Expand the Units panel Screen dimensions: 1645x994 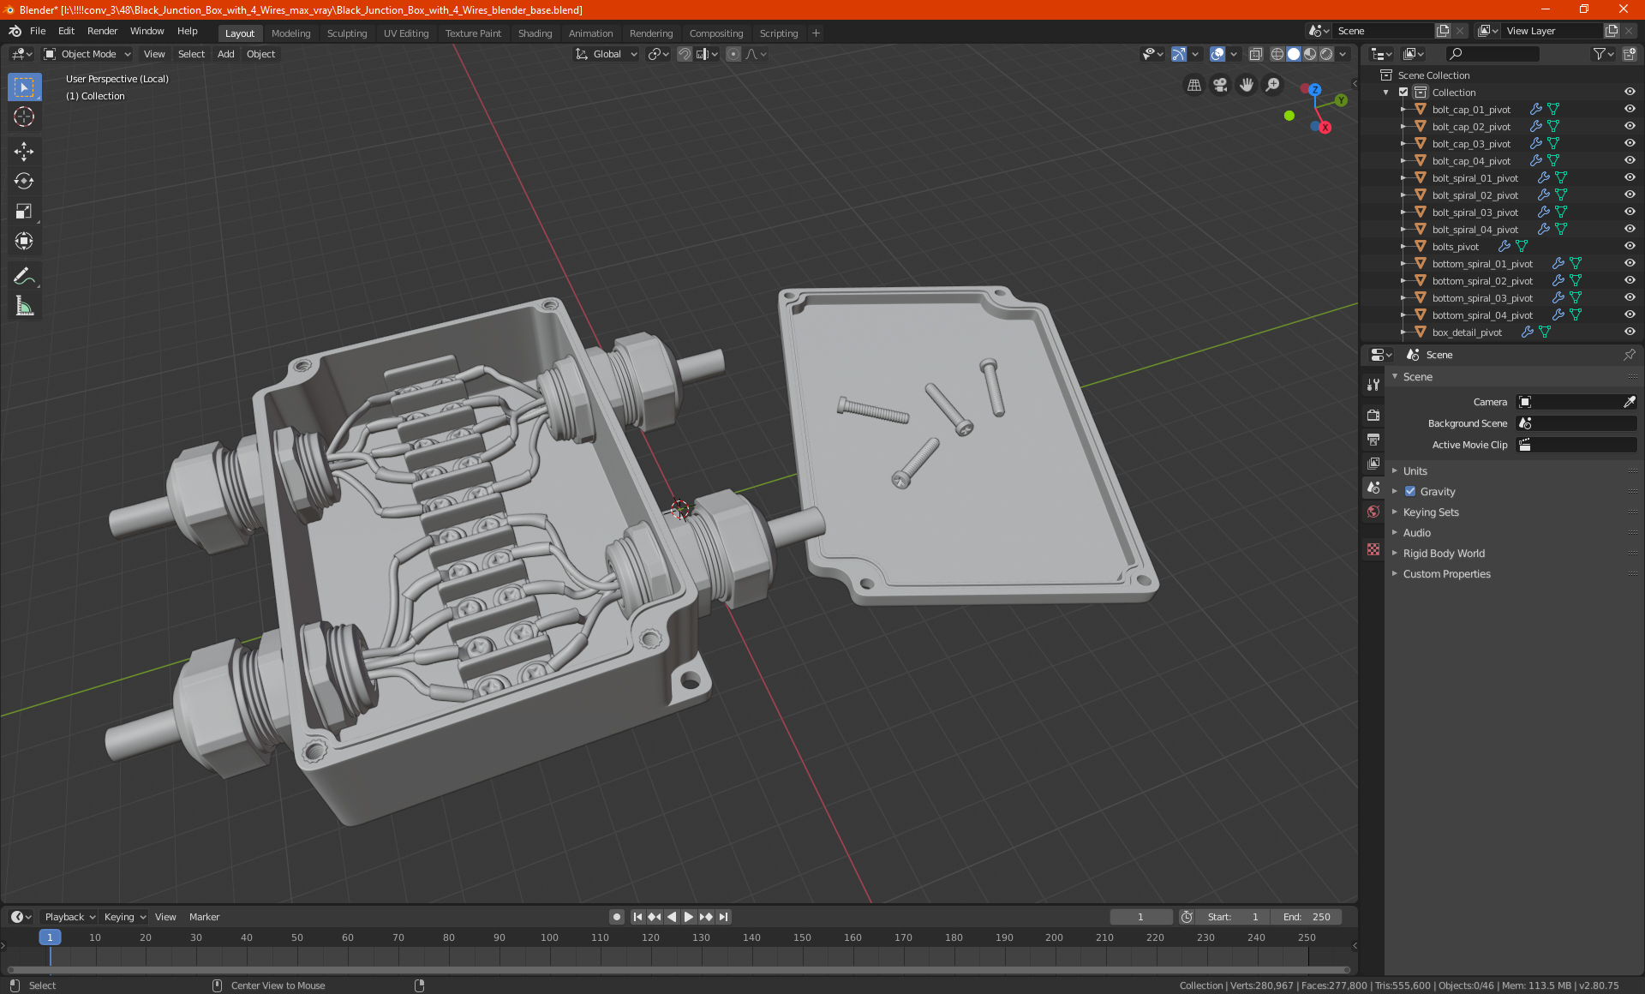pyautogui.click(x=1415, y=471)
